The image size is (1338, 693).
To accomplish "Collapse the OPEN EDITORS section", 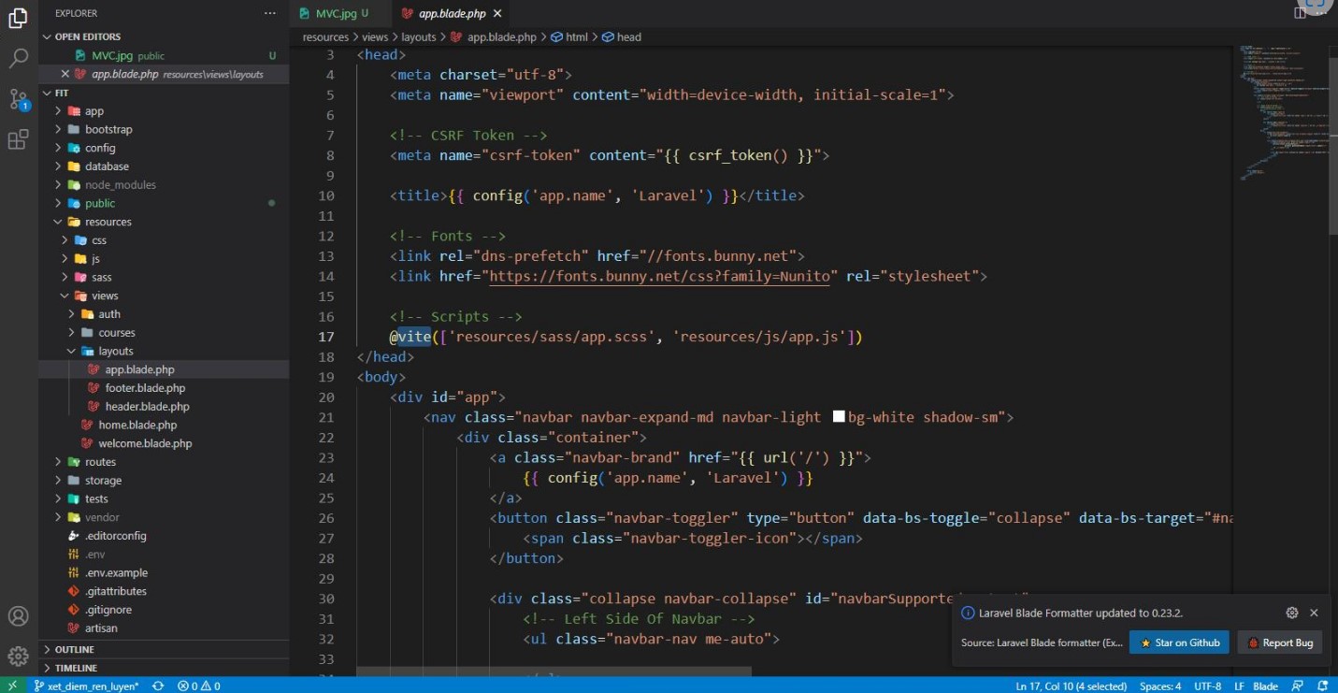I will 88,36.
